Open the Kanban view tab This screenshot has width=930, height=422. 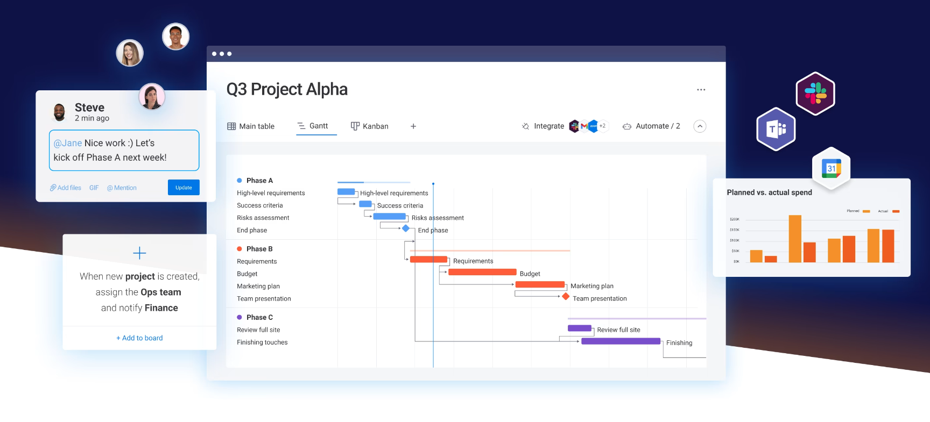(x=370, y=126)
